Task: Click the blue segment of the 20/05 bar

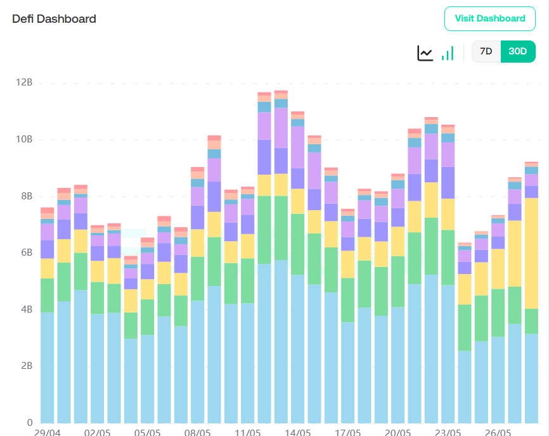Action: point(397,364)
